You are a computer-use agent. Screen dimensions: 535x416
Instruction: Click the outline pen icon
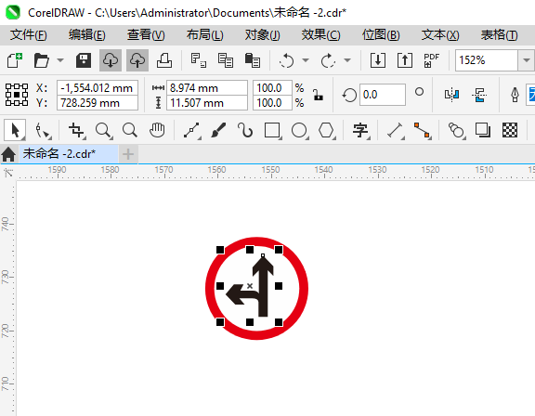tap(515, 95)
